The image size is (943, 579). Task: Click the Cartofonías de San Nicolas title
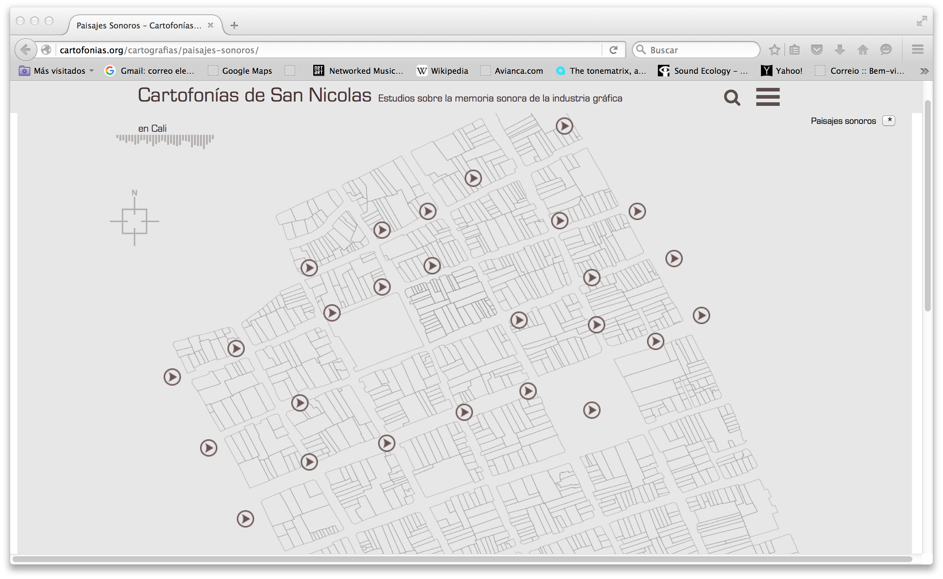pos(254,95)
